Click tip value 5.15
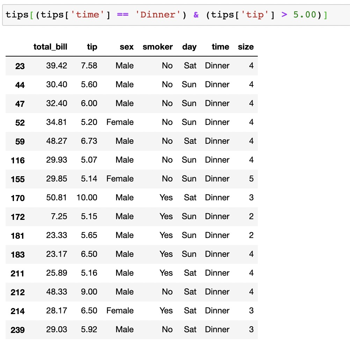 (x=89, y=216)
